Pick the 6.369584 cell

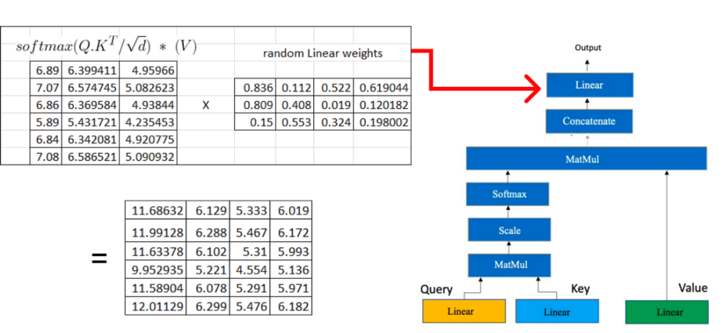coord(90,105)
